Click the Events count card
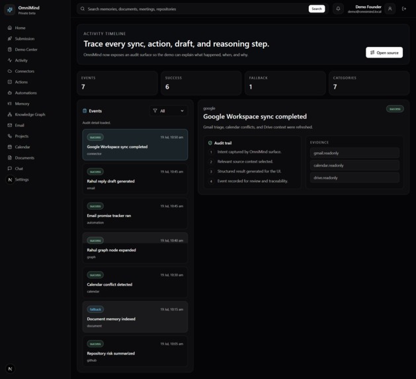The height and width of the screenshot is (379, 416). [x=117, y=83]
